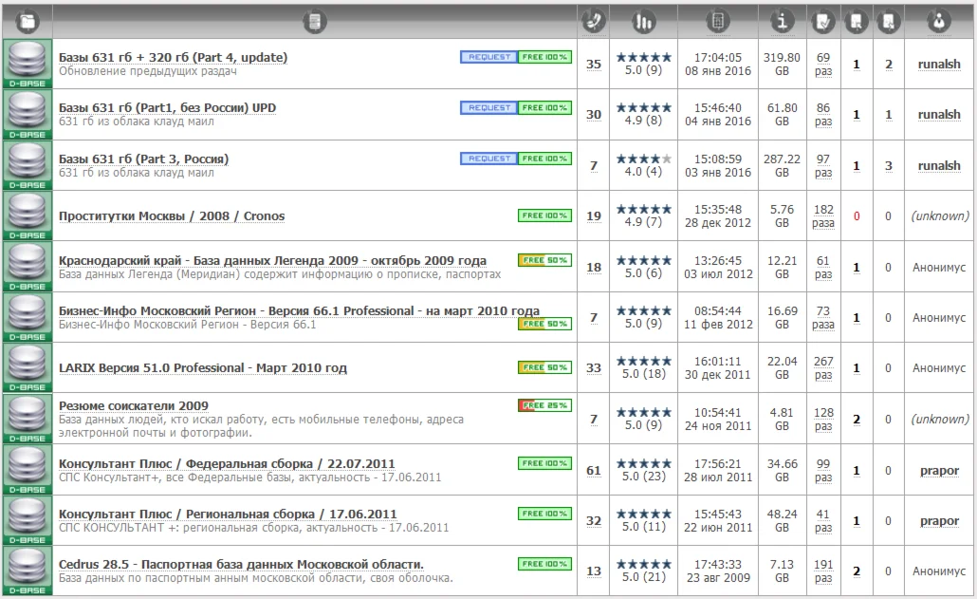Sort by leechers header icon
Viewport: 977px width, 599px height.
pos(889,22)
